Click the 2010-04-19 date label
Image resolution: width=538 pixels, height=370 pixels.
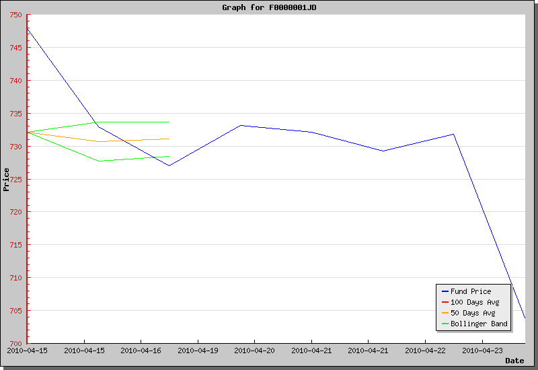[x=198, y=350]
